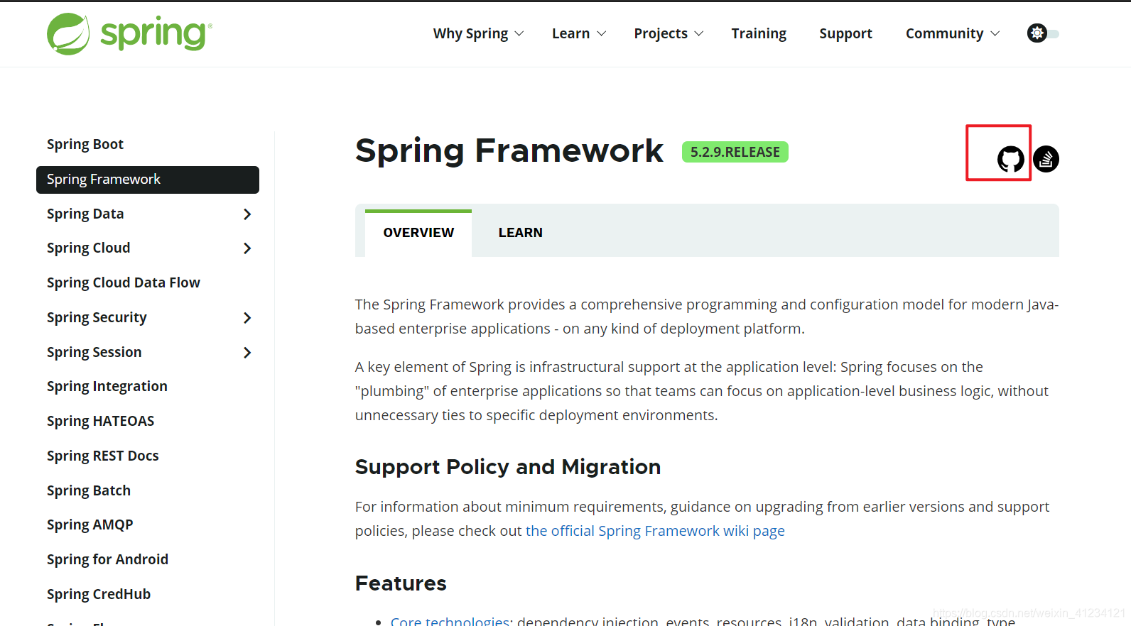Click the Spring Framework page heading
The image size is (1131, 626).
[509, 150]
